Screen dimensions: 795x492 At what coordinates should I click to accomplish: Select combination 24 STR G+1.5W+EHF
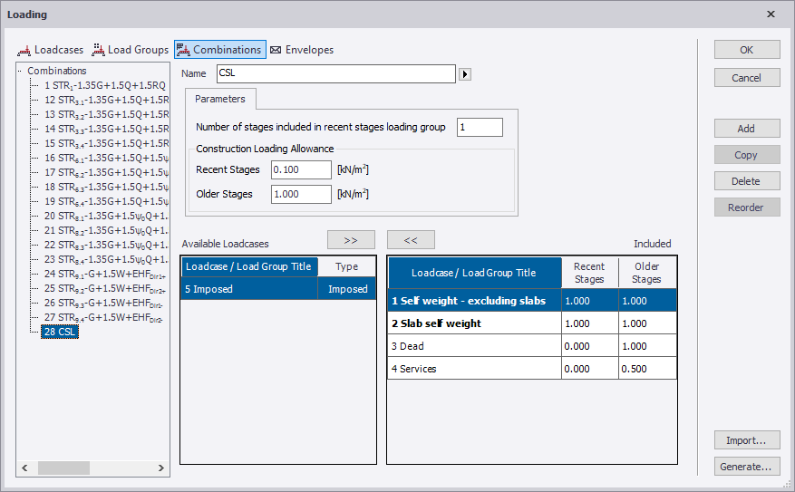[102, 275]
